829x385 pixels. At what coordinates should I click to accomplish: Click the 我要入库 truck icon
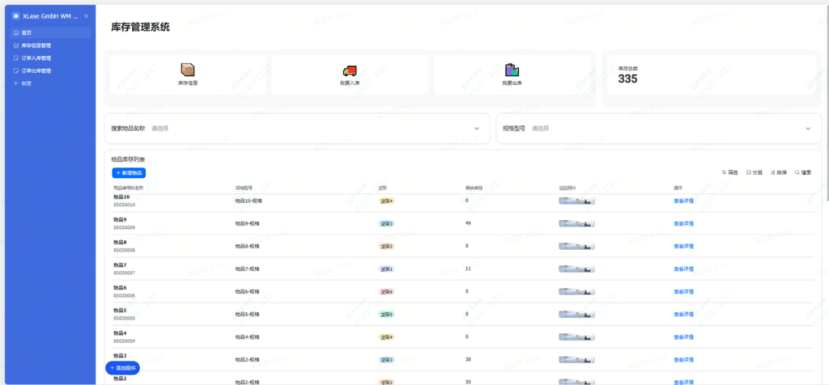click(x=350, y=70)
